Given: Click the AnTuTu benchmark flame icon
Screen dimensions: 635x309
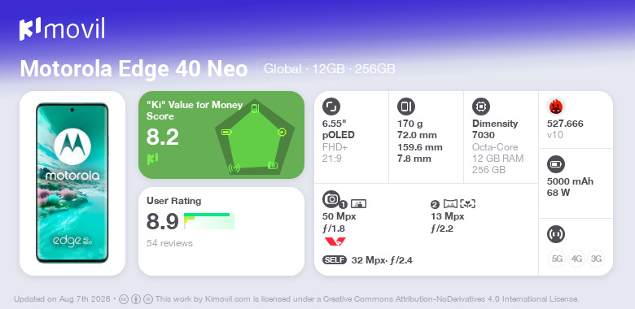Looking at the screenshot, I should 555,107.
